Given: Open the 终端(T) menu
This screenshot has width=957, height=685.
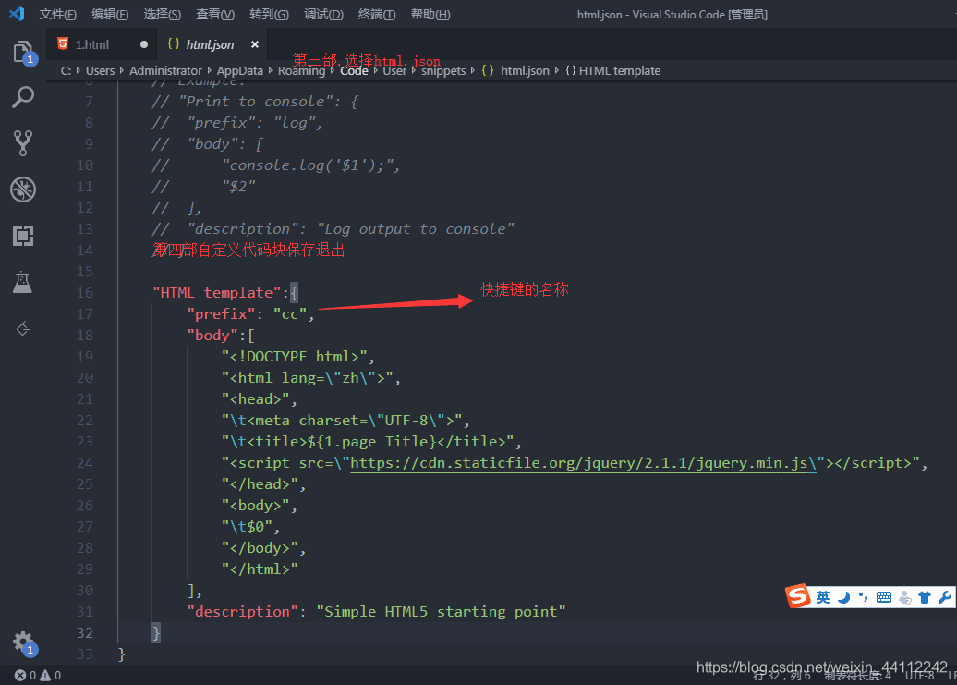Looking at the screenshot, I should (x=377, y=14).
